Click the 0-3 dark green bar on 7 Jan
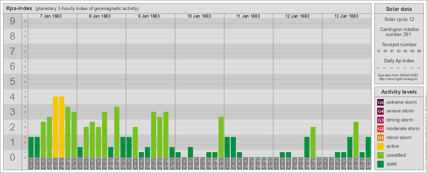The width and height of the screenshot is (427, 173). coord(31,147)
